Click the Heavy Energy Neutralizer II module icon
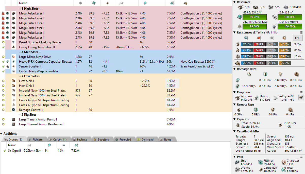 pos(13,47)
